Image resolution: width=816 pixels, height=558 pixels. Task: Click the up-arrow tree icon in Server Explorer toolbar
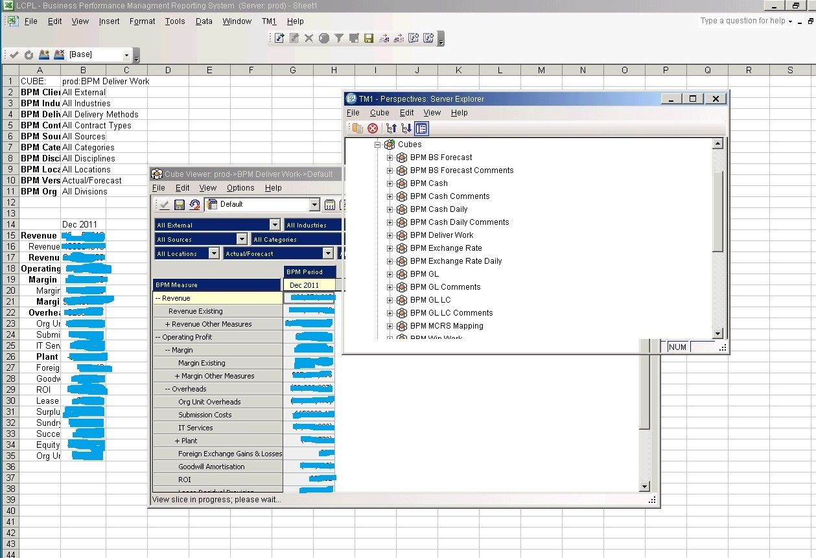click(x=392, y=128)
